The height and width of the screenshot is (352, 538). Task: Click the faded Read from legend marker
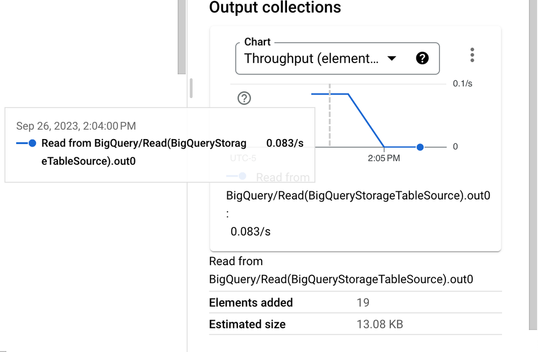coord(236,176)
